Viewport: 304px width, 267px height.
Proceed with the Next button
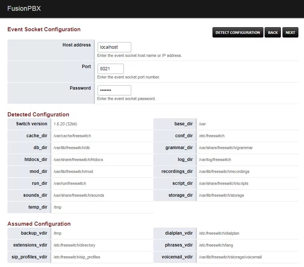coord(290,32)
